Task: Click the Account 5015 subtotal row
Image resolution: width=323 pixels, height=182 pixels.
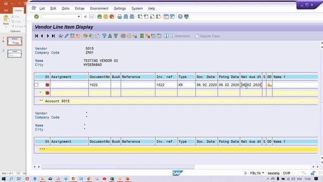Action: coord(176,101)
